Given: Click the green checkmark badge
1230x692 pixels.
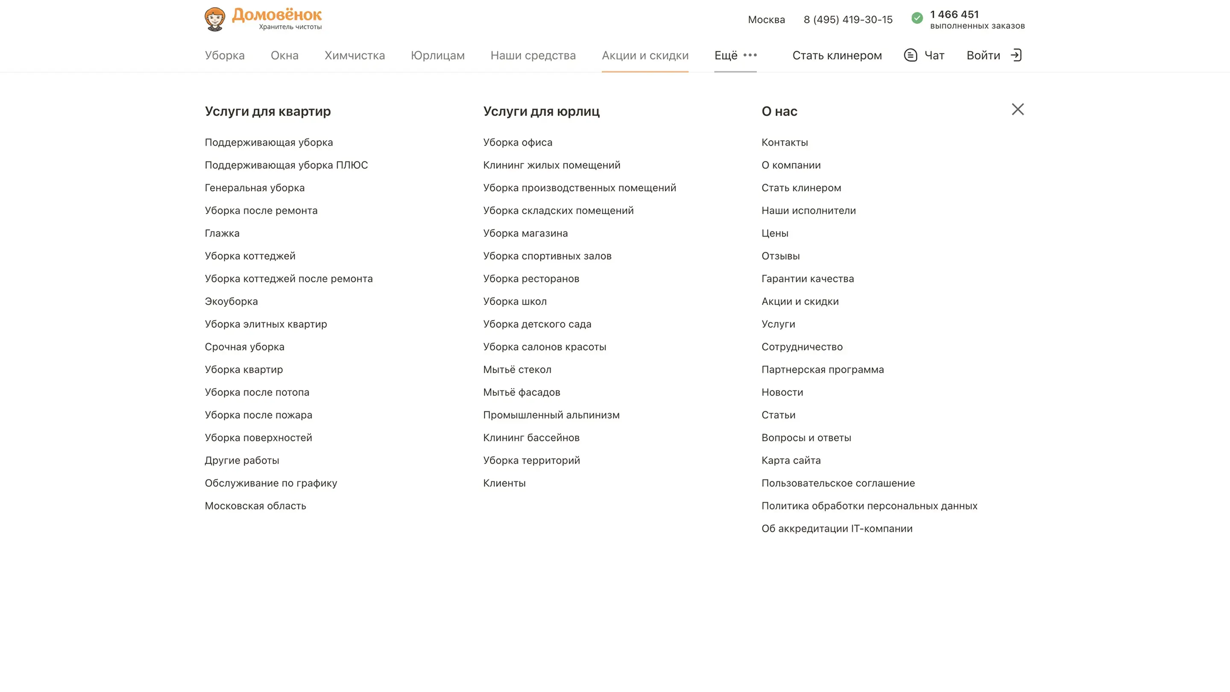Looking at the screenshot, I should coord(917,18).
